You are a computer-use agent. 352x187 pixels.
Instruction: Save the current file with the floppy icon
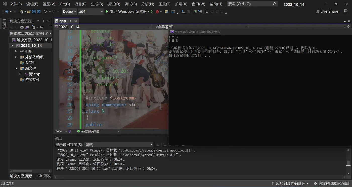pyautogui.click(x=34, y=12)
